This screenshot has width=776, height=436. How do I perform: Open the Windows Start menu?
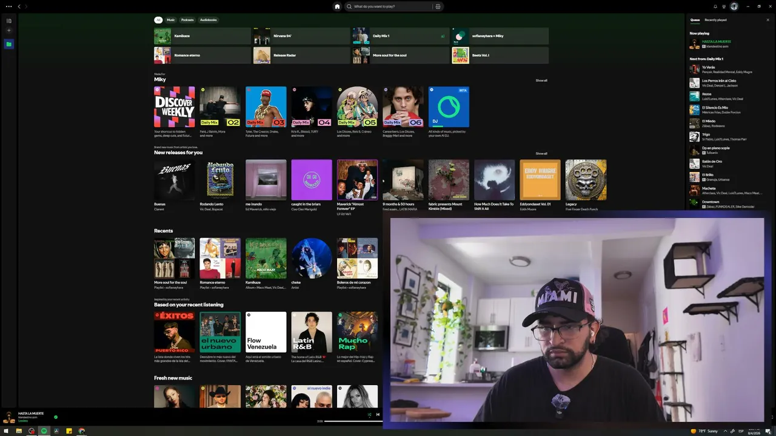pos(6,431)
